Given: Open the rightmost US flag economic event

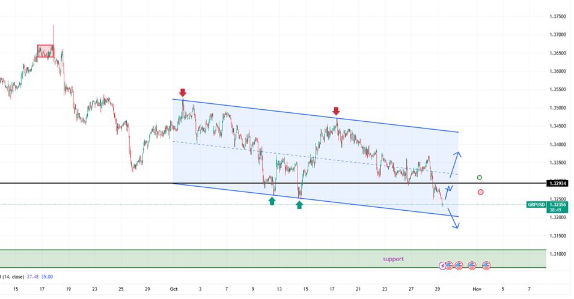Looking at the screenshot, I should 487,265.
